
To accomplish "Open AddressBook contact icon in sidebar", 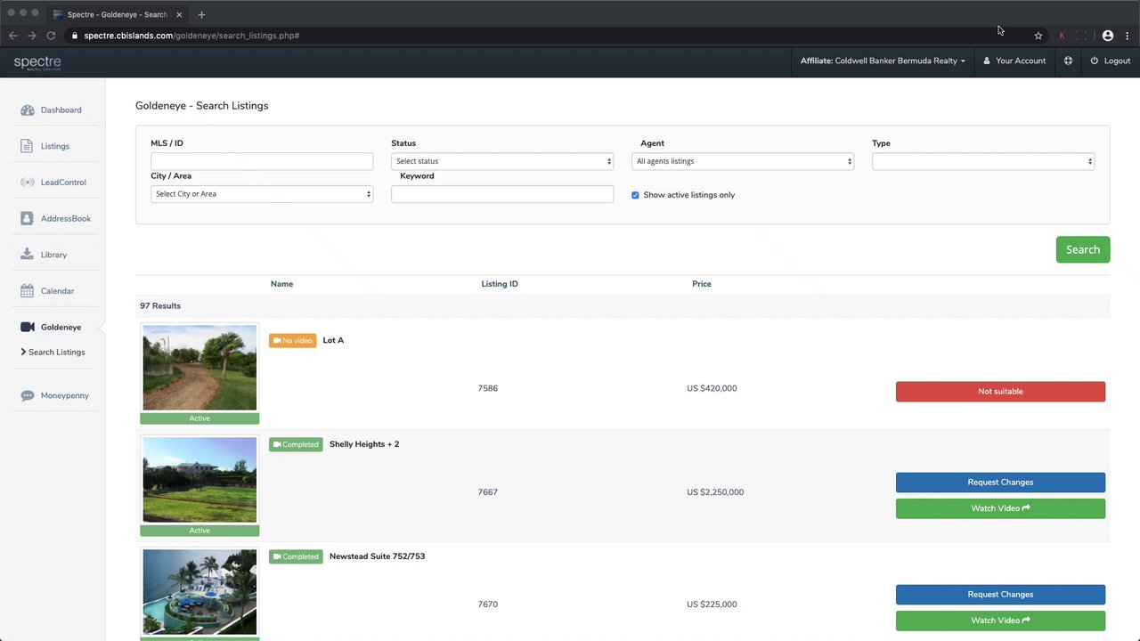I will [x=27, y=218].
